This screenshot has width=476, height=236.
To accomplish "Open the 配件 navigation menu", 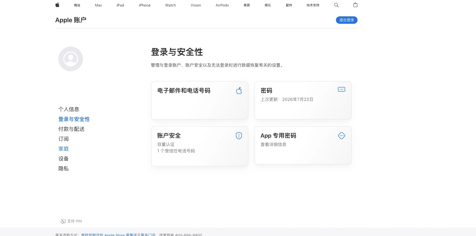I will click(289, 5).
